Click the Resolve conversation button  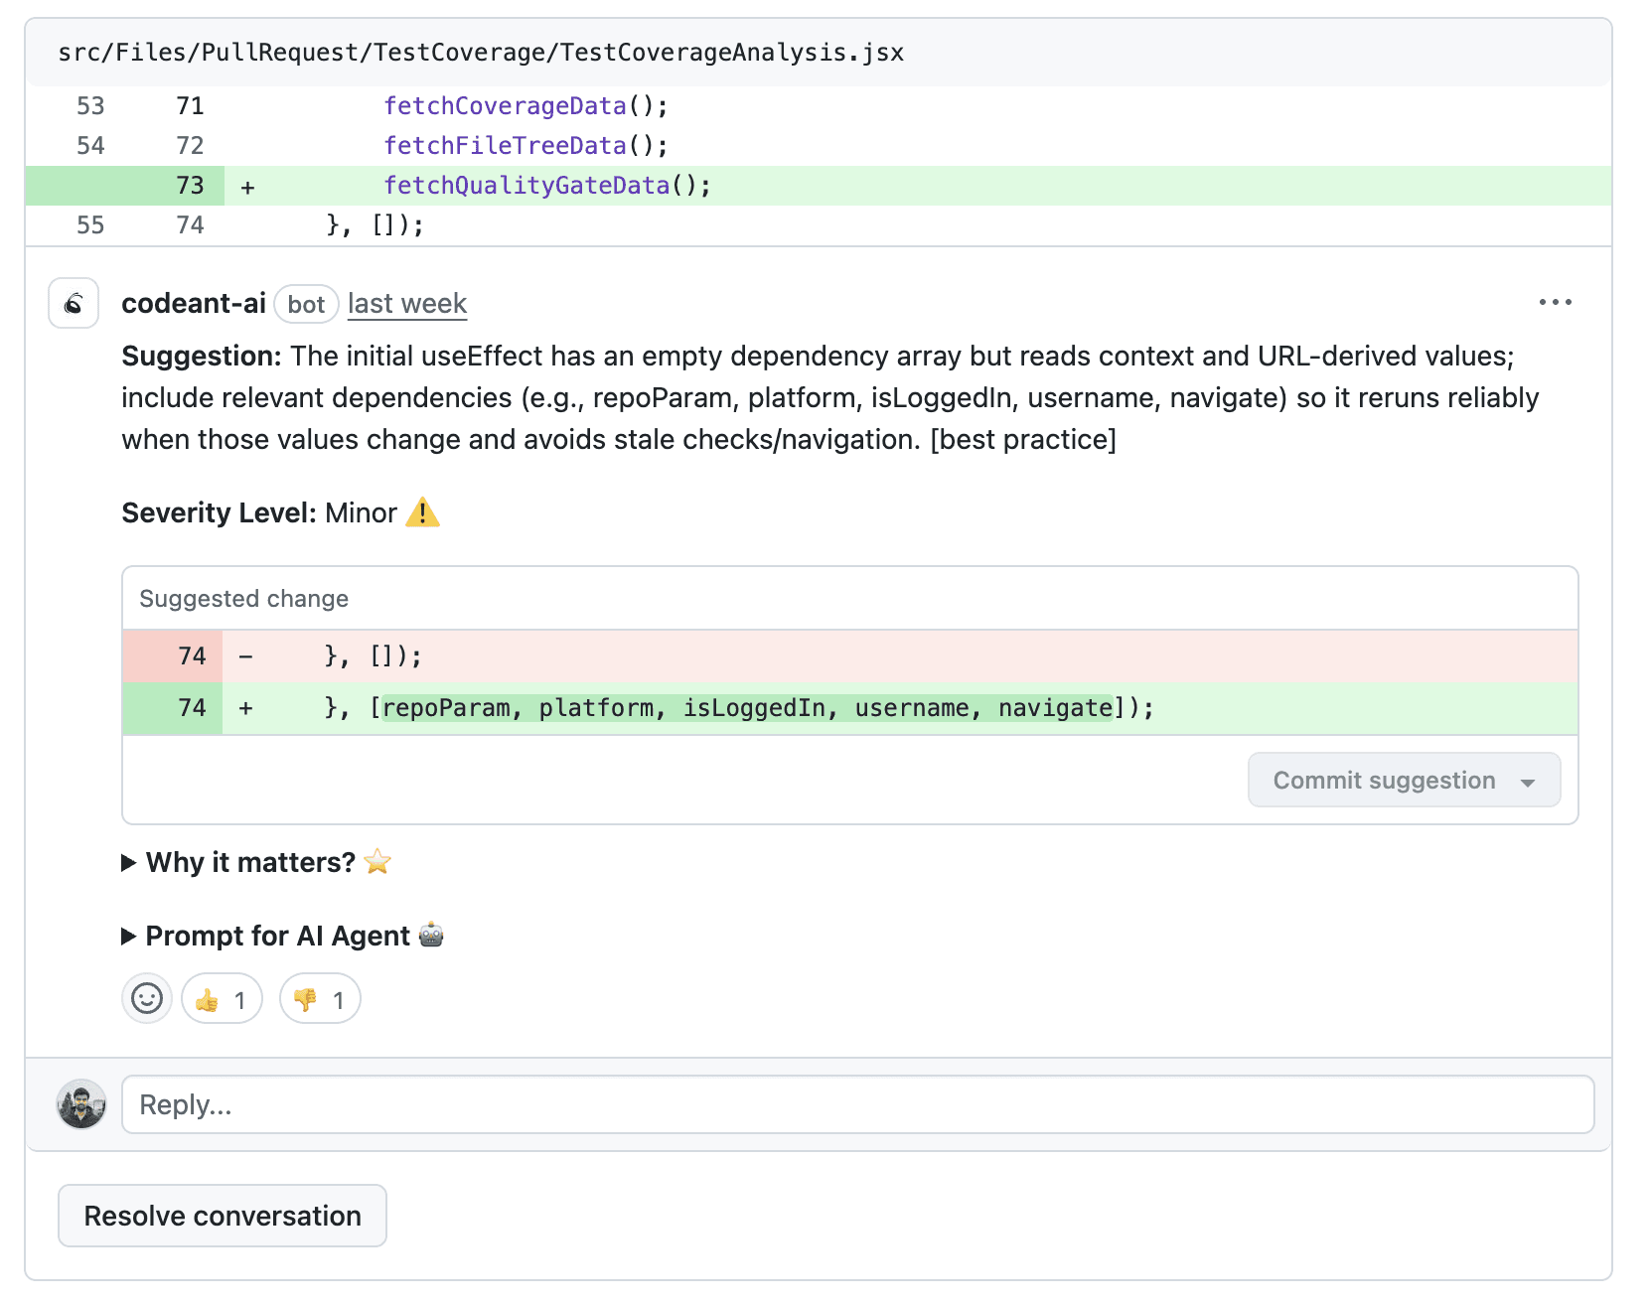pos(223,1216)
